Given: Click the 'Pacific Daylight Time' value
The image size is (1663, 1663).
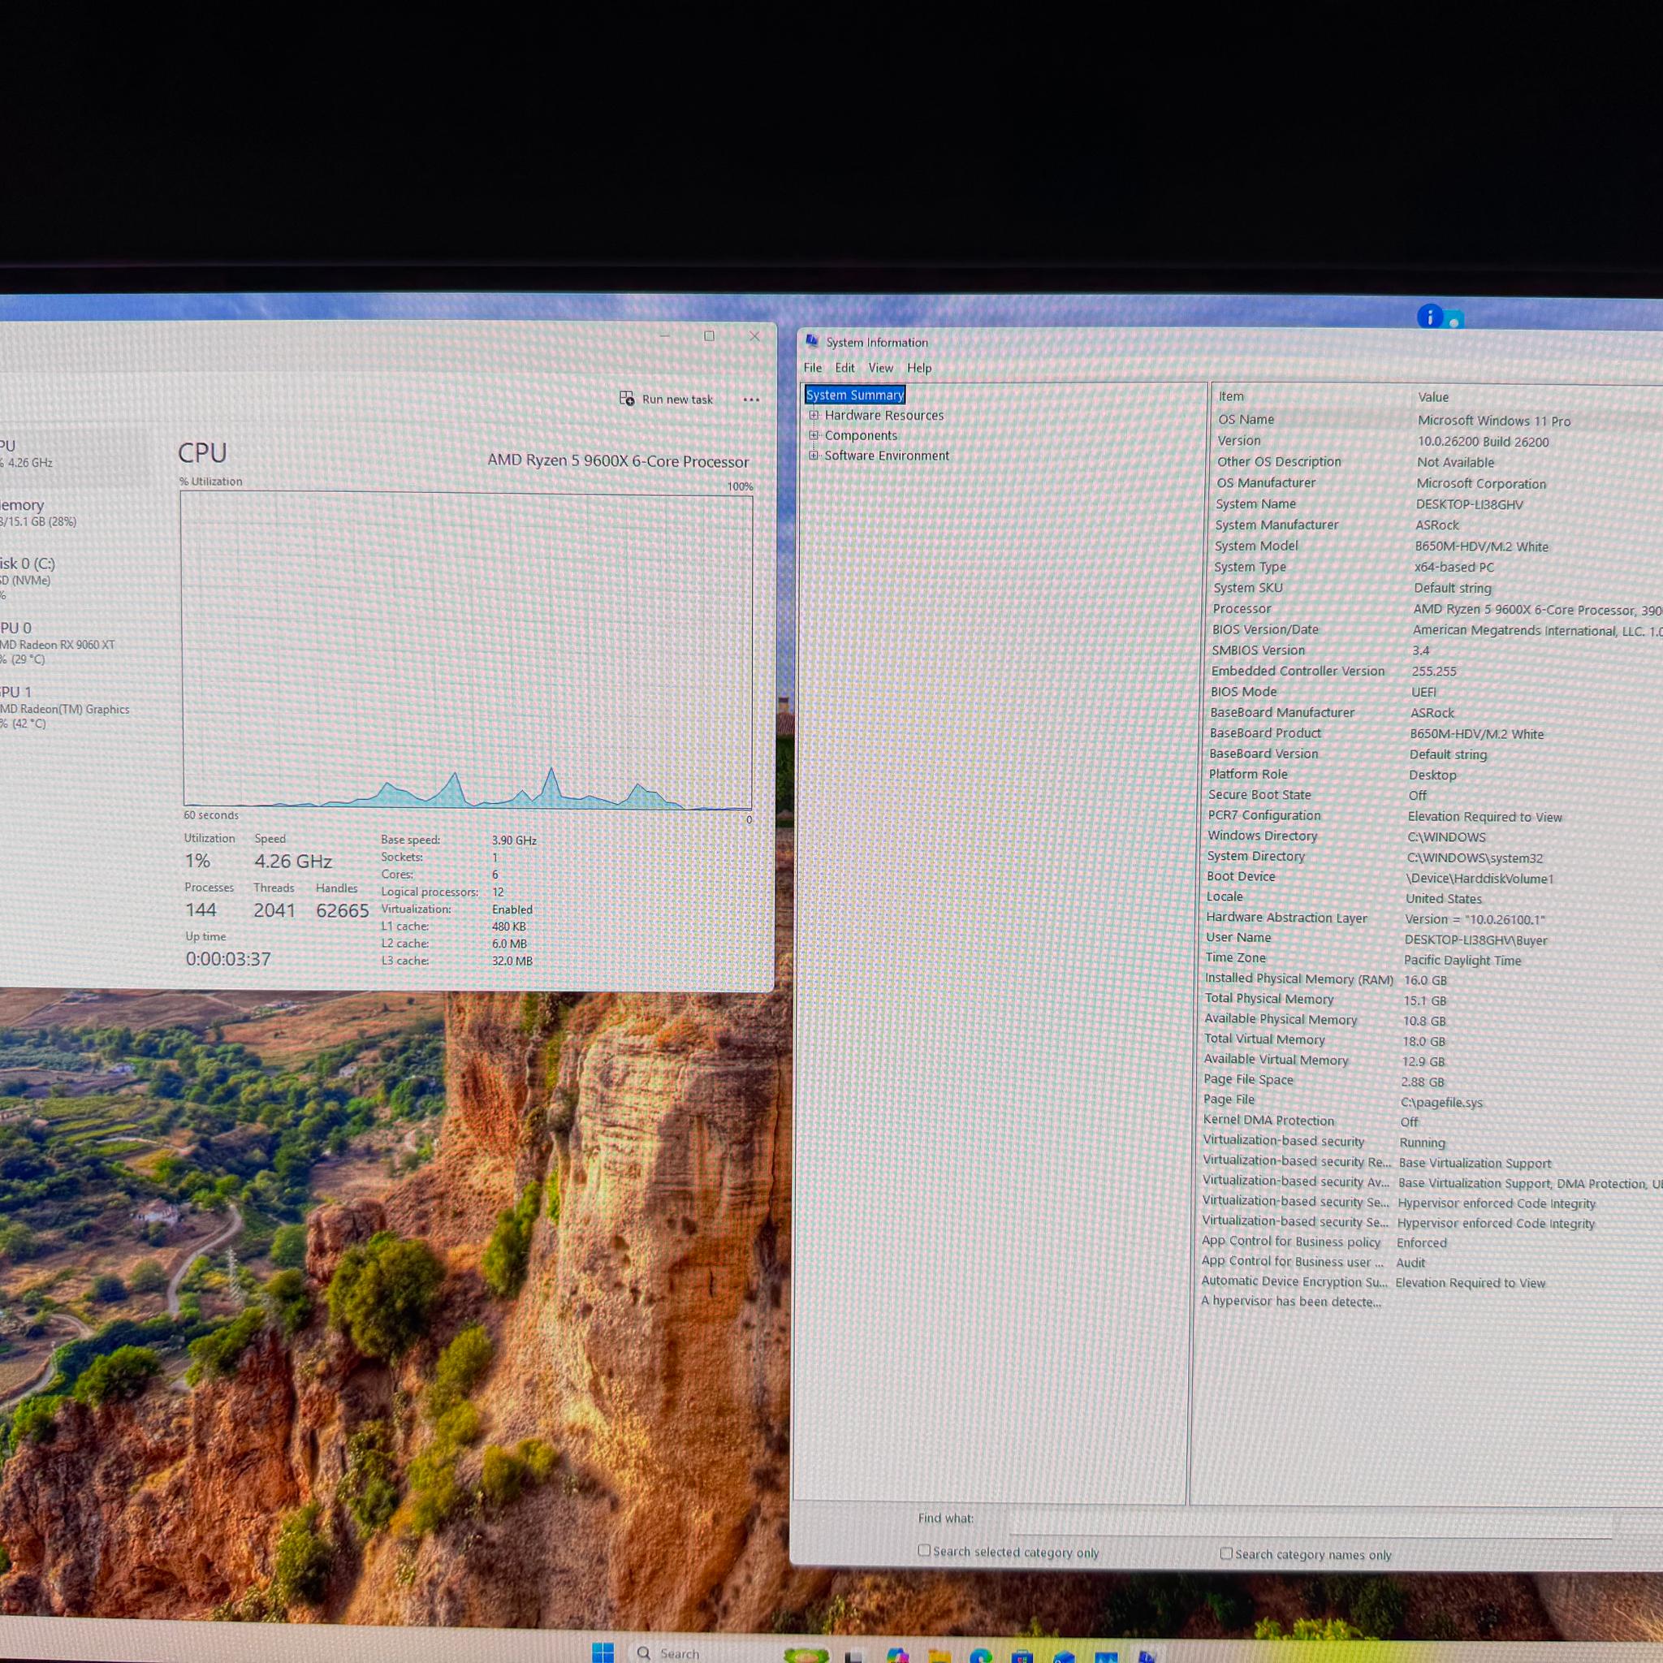Looking at the screenshot, I should (1462, 960).
